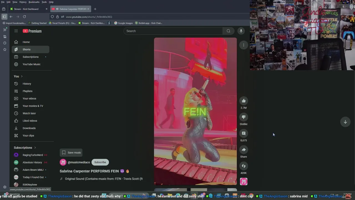Open a new browser tab
Image resolution: width=355 pixels, height=200 pixels.
pos(95,9)
